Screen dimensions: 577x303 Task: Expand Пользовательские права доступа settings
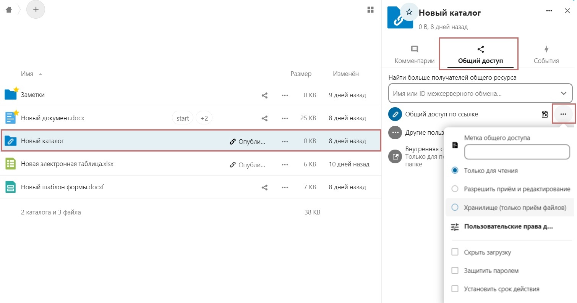[502, 227]
